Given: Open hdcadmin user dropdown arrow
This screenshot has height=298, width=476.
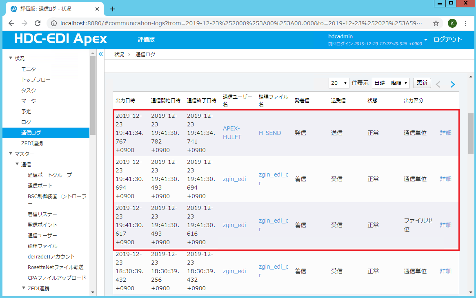Looking at the screenshot, I should point(426,40).
